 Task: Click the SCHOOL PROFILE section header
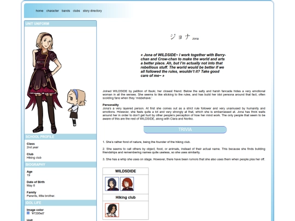[x=61, y=136]
